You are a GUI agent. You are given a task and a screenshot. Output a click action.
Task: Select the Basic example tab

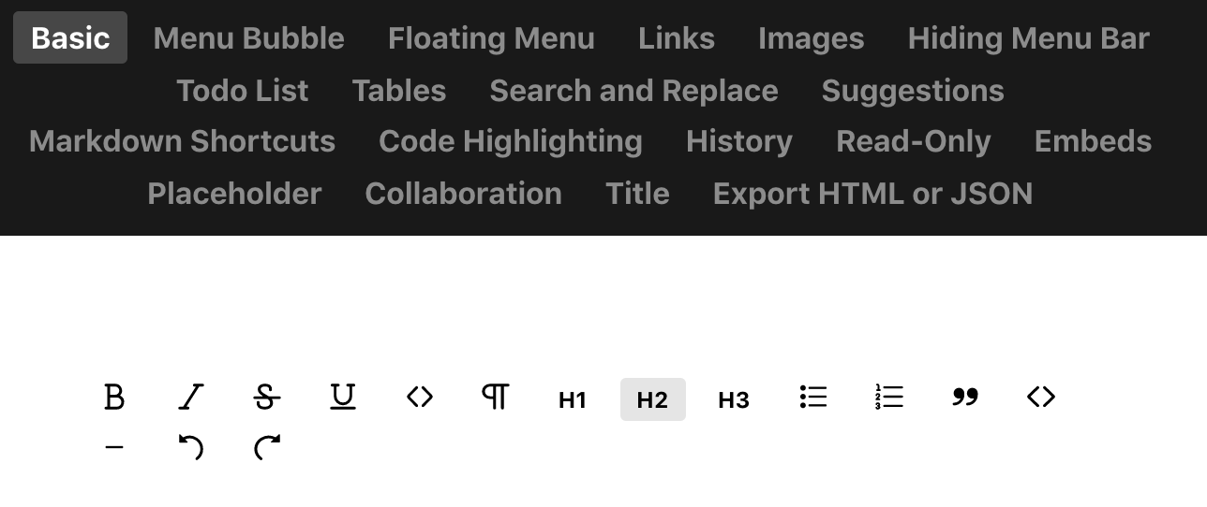tap(70, 38)
